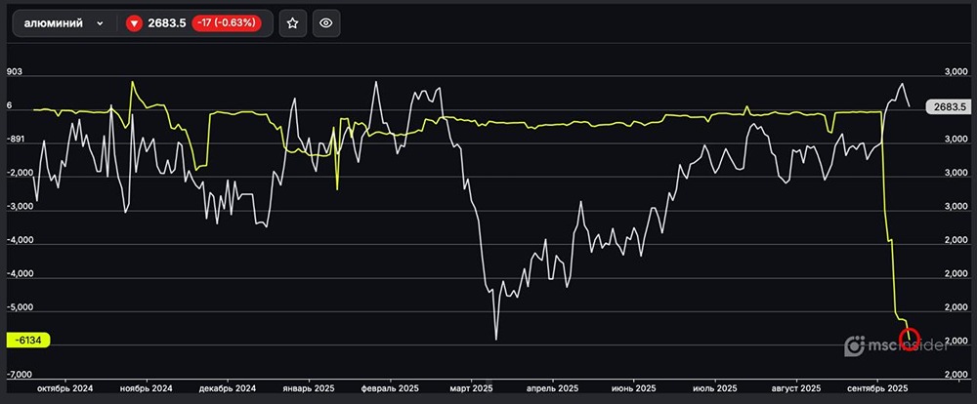Click the 2683.5 price in the header
The image size is (977, 404).
click(166, 23)
